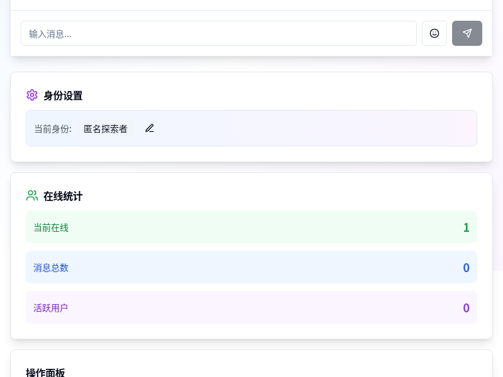Click the 消息总数 count value 0
This screenshot has height=377, width=503.
pyautogui.click(x=467, y=268)
